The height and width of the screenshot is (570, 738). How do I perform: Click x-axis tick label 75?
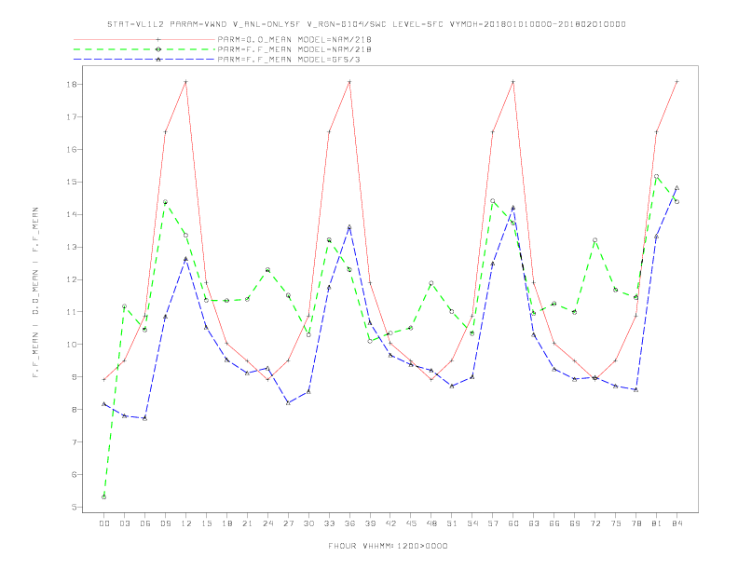click(x=616, y=523)
